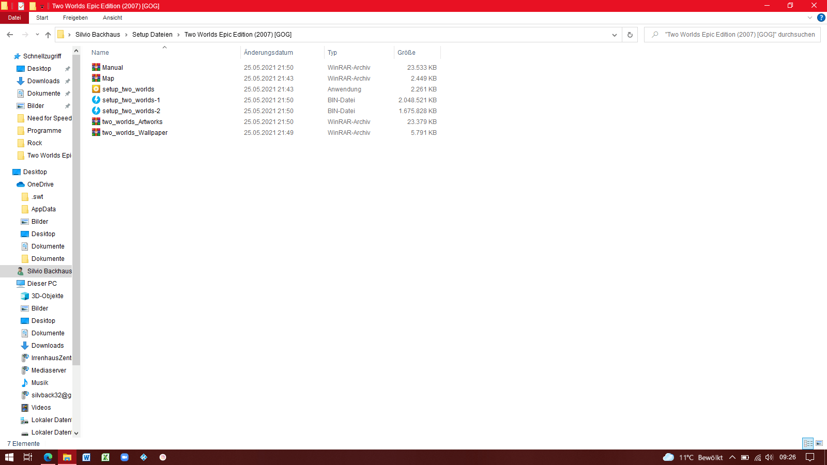Viewport: 827px width, 465px height.
Task: Go back to previous folder
Action: [10, 35]
